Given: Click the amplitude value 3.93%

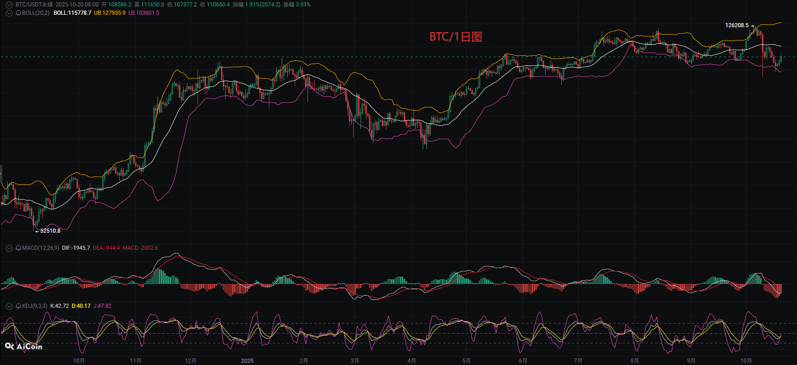Looking at the screenshot, I should tap(303, 5).
